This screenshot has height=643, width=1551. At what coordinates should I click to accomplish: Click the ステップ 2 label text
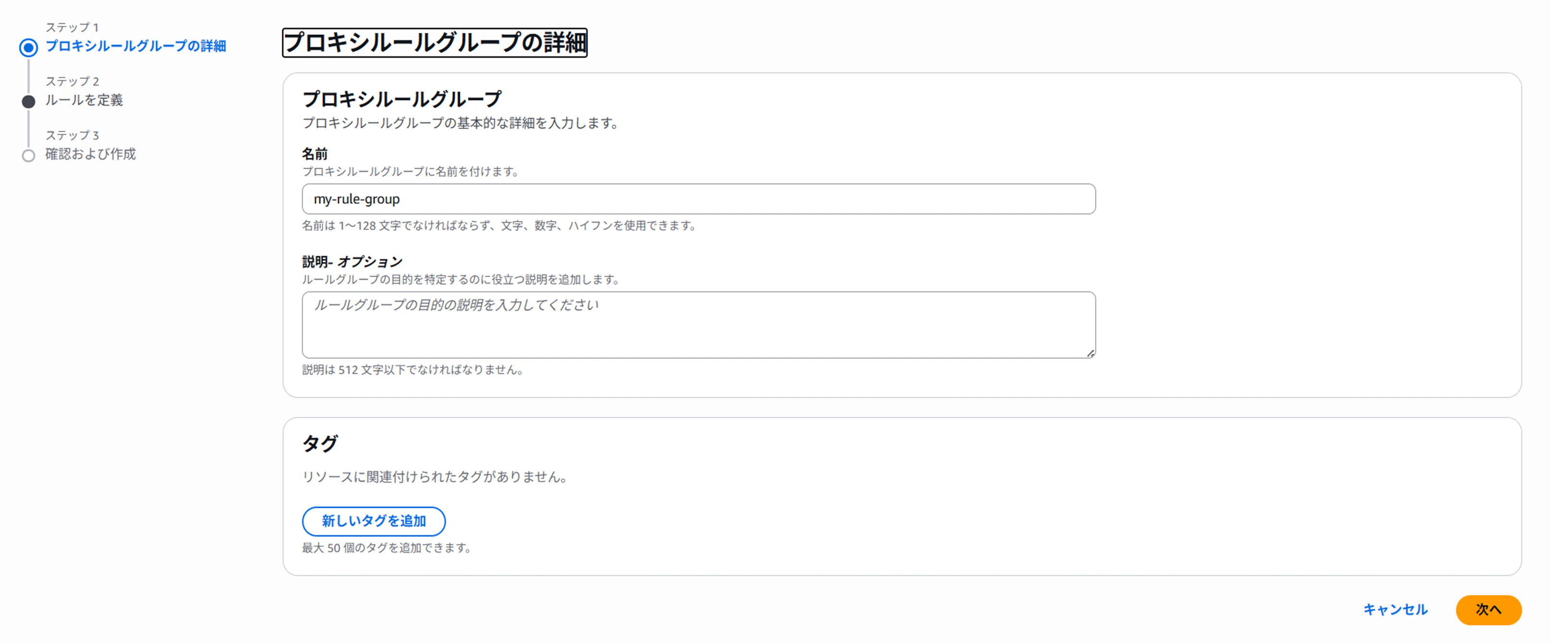click(72, 81)
